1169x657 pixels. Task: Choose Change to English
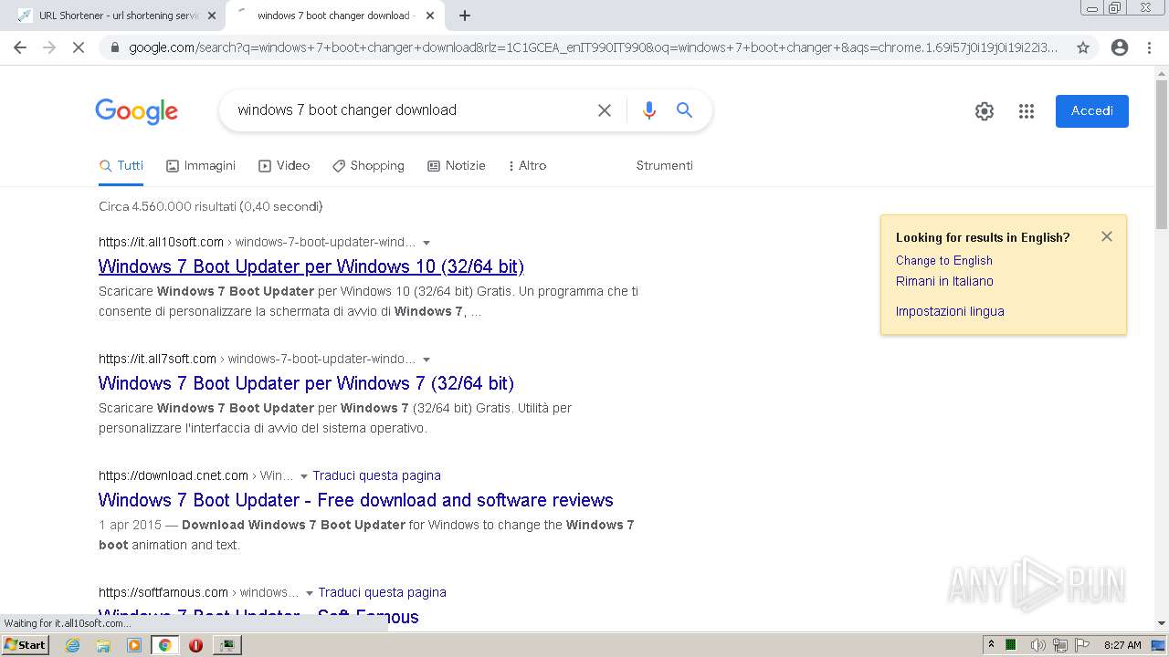[x=943, y=260]
